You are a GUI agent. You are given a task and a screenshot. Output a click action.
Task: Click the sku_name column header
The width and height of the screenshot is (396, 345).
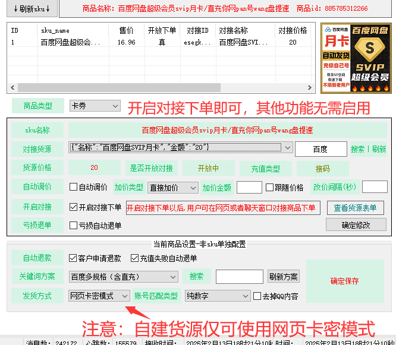(x=73, y=30)
